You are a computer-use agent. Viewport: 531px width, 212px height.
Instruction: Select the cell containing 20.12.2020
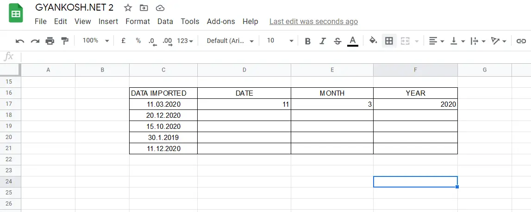click(163, 115)
